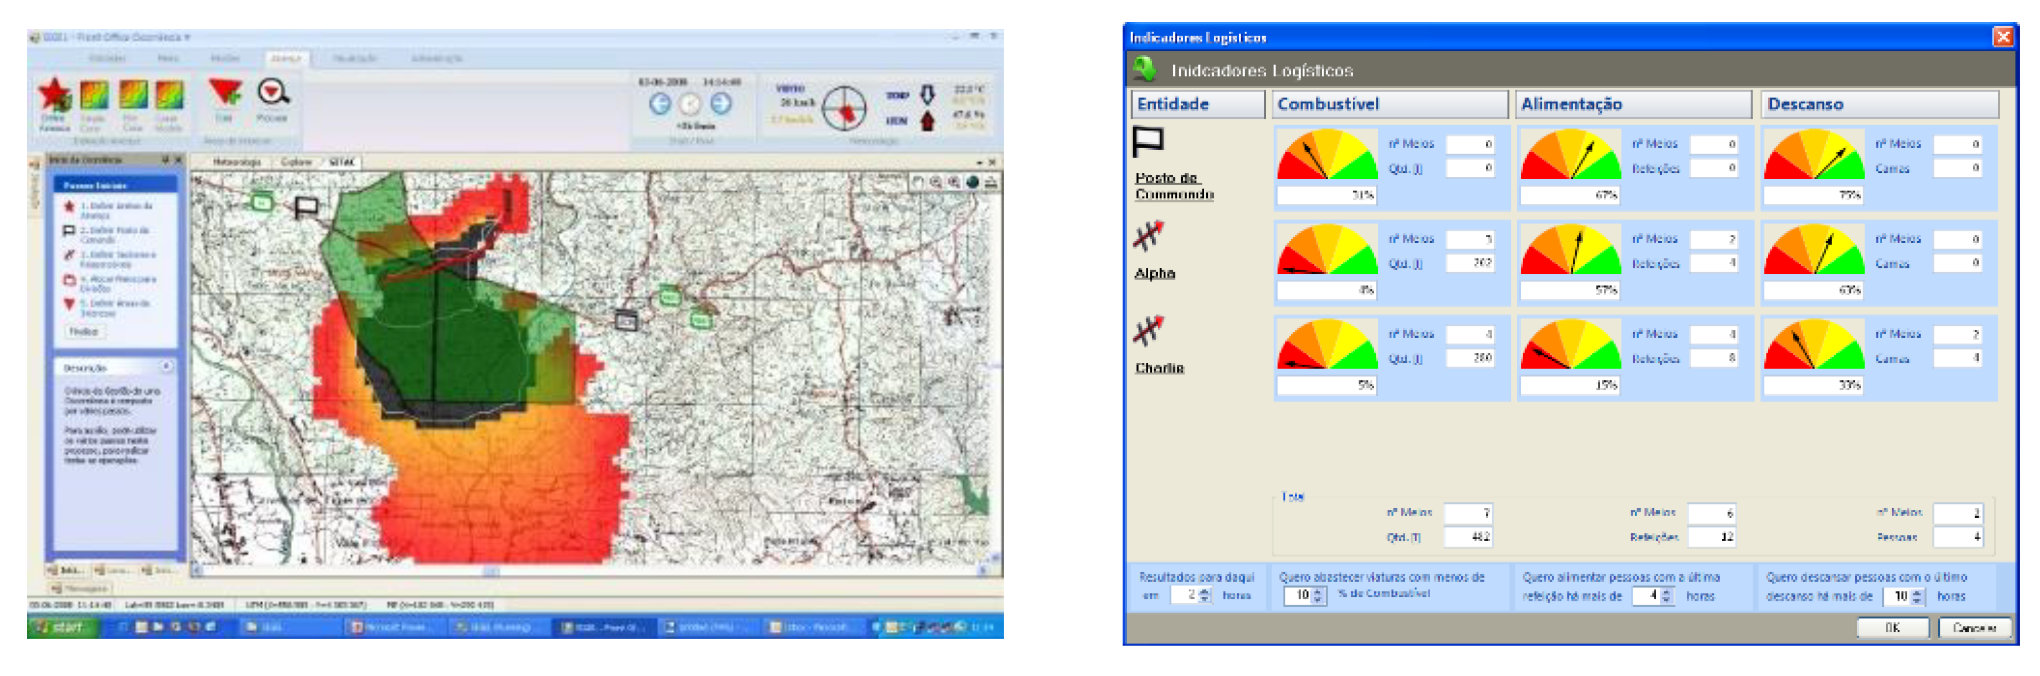The width and height of the screenshot is (2040, 676).
Task: Click the clock icon between time arrows
Action: (x=690, y=104)
